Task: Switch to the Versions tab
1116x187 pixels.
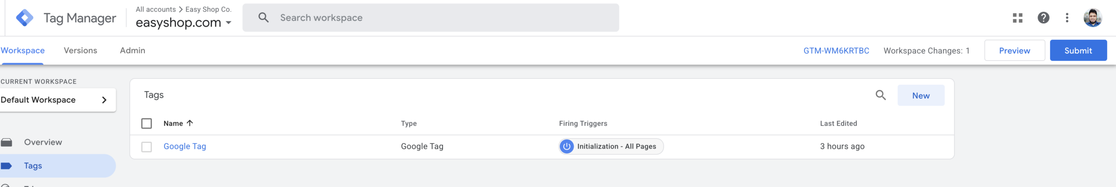Action: (80, 51)
